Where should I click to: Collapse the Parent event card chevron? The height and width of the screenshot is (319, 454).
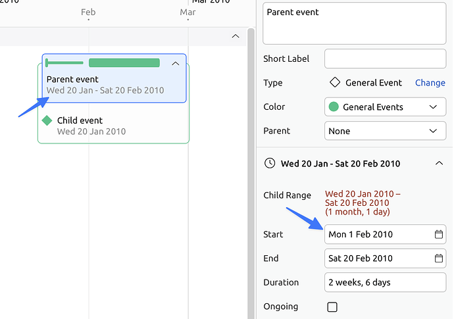pyautogui.click(x=175, y=64)
